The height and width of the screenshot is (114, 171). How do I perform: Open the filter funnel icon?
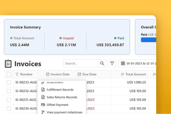pos(112,63)
